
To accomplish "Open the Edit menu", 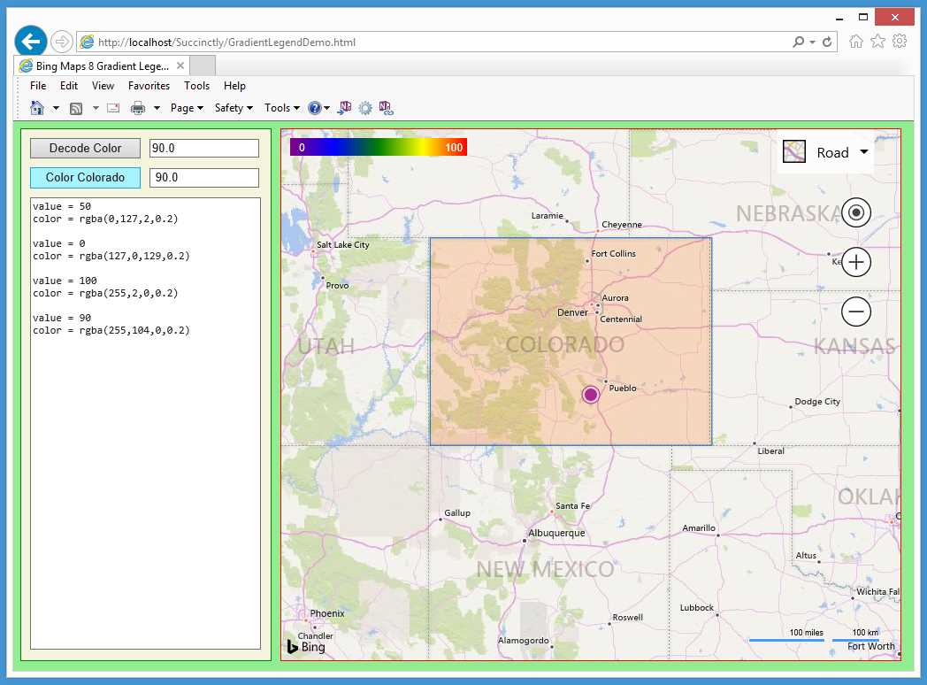I will pos(69,86).
